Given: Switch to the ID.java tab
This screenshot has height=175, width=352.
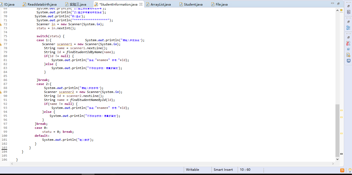Looking at the screenshot, I should (7, 4).
